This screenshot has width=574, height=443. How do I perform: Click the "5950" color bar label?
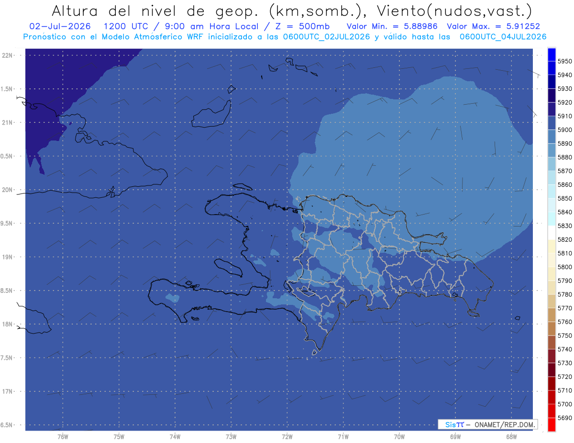point(565,61)
